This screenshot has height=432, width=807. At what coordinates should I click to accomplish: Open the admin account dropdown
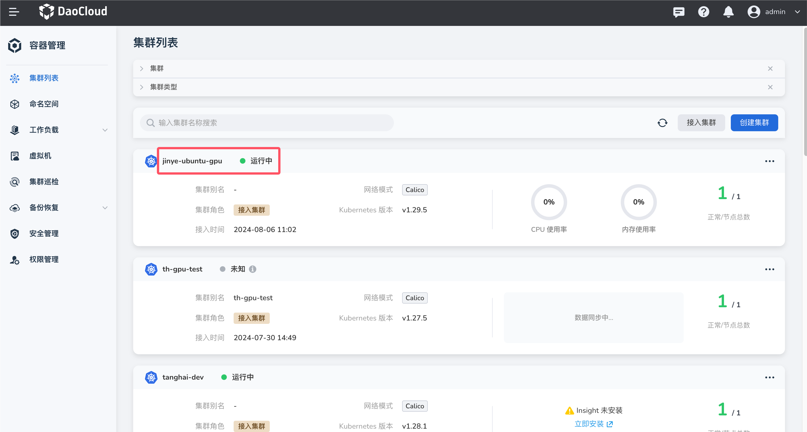pos(797,12)
